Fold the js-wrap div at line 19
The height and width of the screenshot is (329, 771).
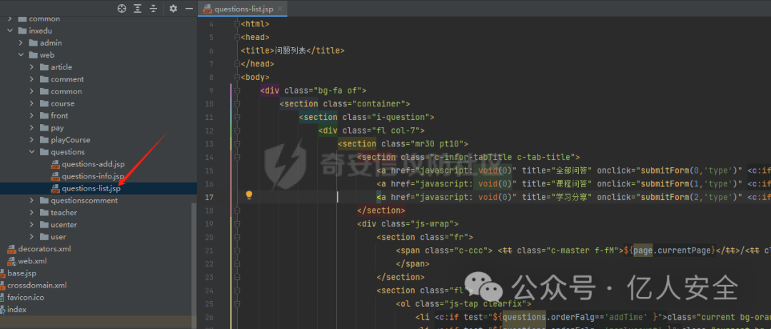(x=237, y=224)
